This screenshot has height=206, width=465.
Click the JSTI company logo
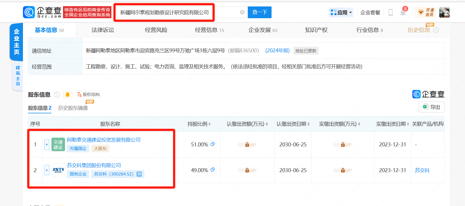[x=58, y=170]
